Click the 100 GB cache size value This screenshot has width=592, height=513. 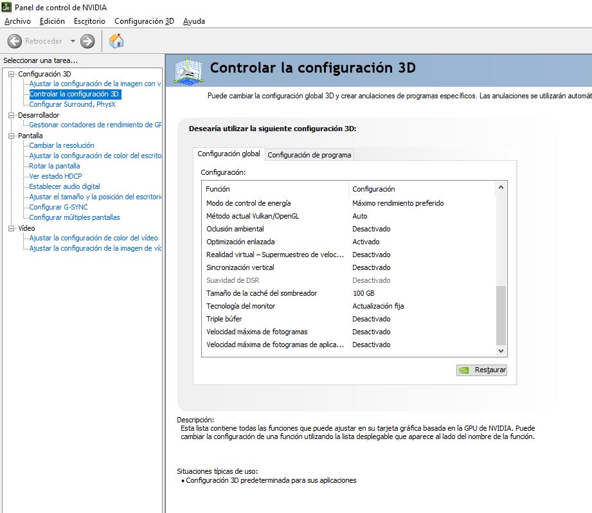point(364,293)
